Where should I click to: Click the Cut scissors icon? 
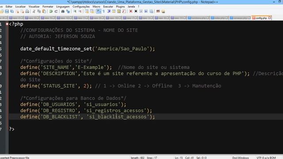[x=34, y=11]
